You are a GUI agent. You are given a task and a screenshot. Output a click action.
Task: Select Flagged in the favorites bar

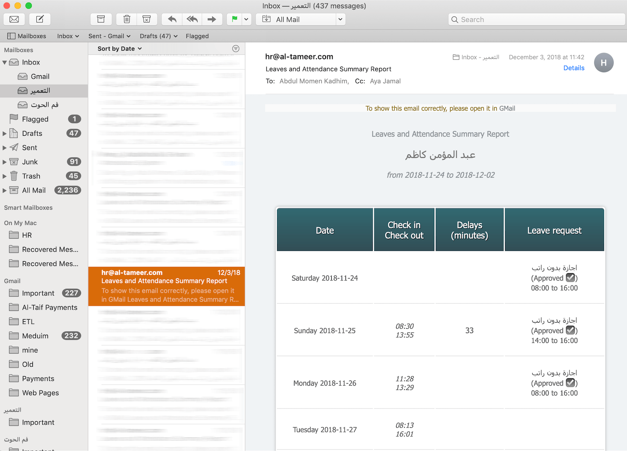[197, 36]
